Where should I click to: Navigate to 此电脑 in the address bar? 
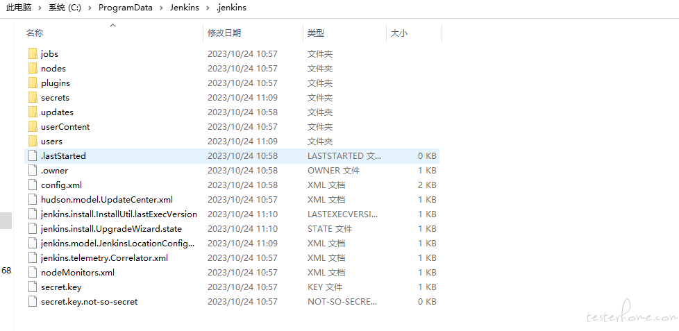(19, 8)
